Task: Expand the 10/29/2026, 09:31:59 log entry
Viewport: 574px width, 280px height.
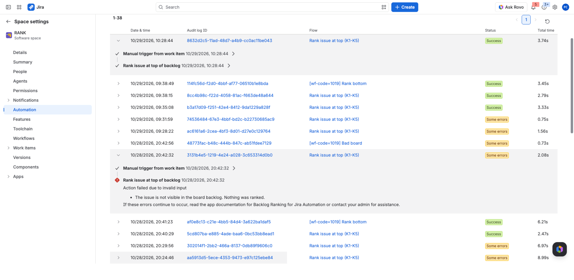Action: 118,119
